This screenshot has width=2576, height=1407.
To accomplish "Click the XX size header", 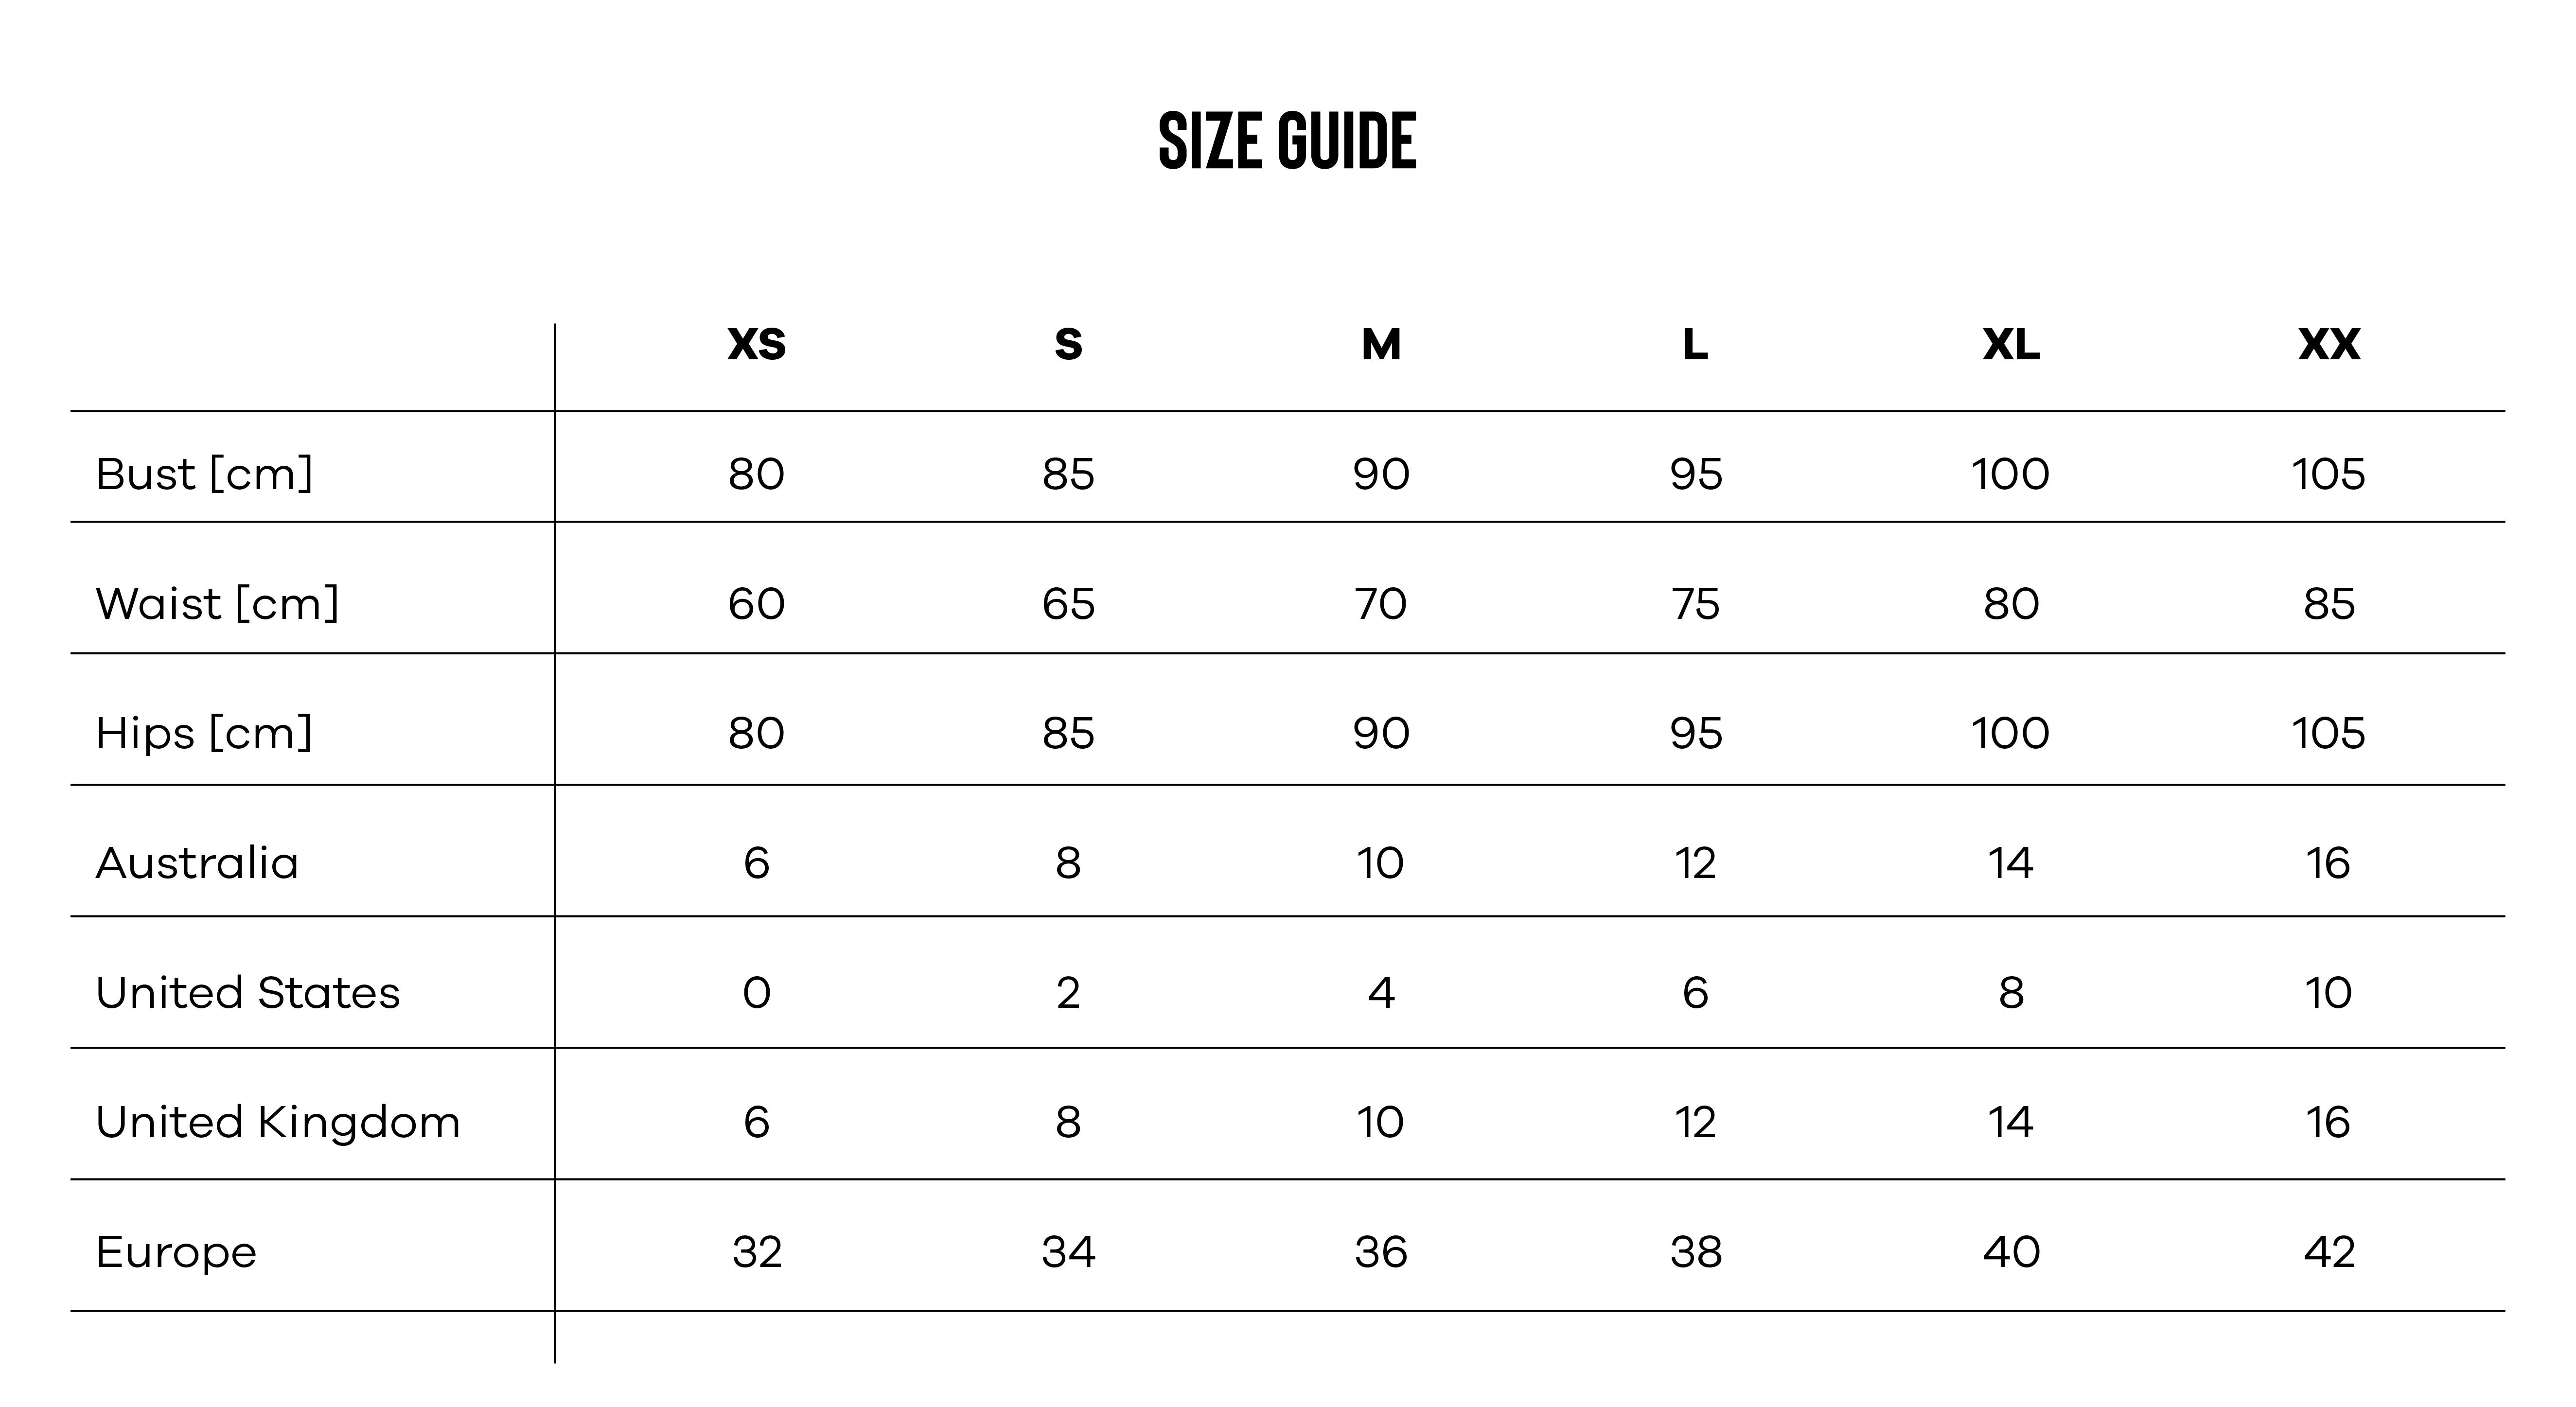I will 2329,345.
